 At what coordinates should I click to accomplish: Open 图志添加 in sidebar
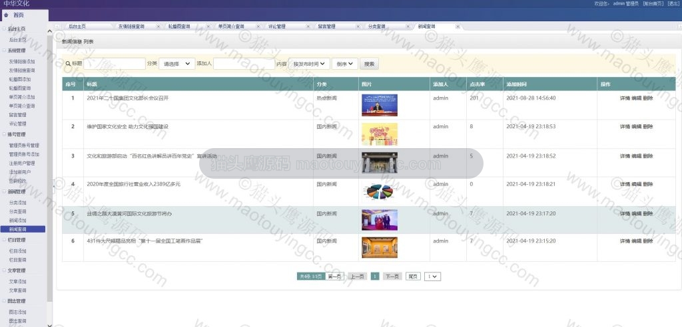(x=17, y=312)
